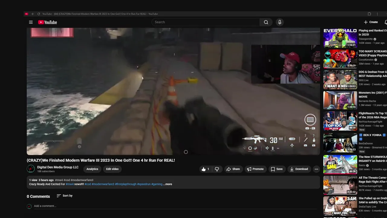This screenshot has width=387, height=218.
Task: Open Digital Den Media Group LLC channel
Action: pos(58,167)
